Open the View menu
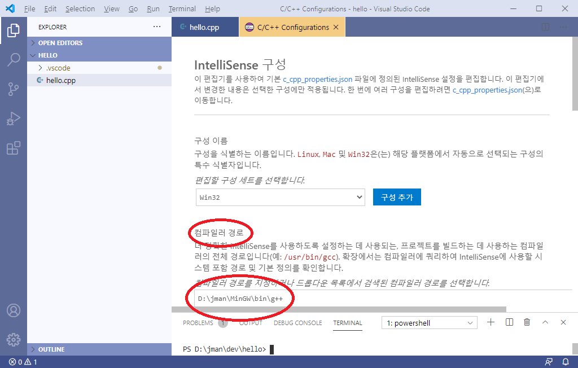The height and width of the screenshot is (368, 578). 112,8
